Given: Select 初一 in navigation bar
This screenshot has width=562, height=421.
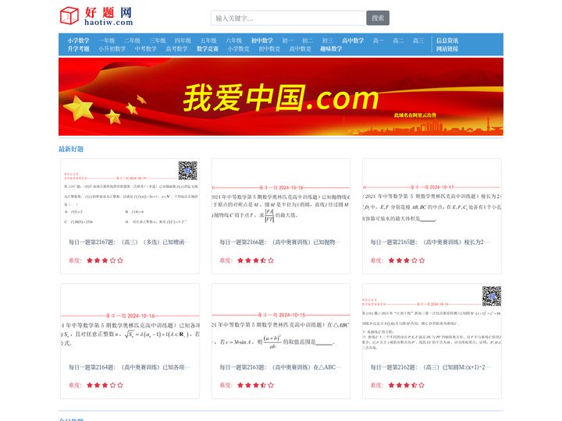Looking at the screenshot, I should (287, 41).
